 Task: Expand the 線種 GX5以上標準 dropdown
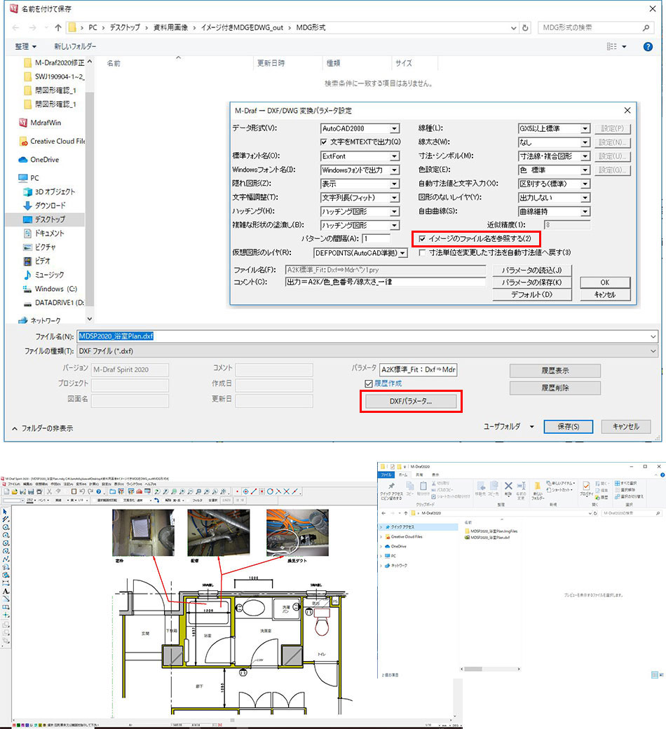click(585, 128)
